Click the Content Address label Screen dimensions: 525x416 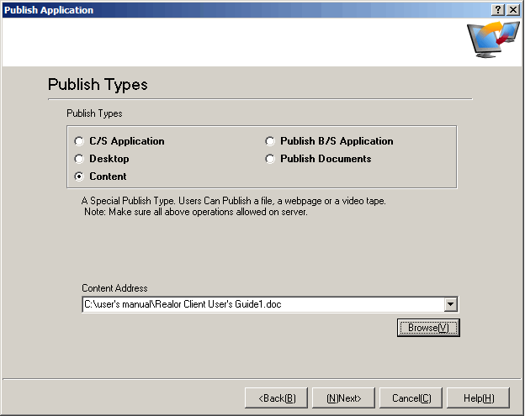(x=114, y=288)
